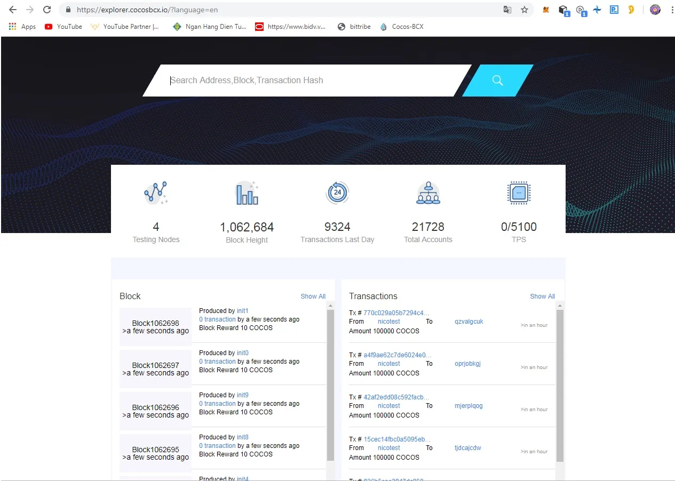Viewport: 675px width, 481px height.
Task: Click Show All in the Block panel
Action: coord(313,296)
